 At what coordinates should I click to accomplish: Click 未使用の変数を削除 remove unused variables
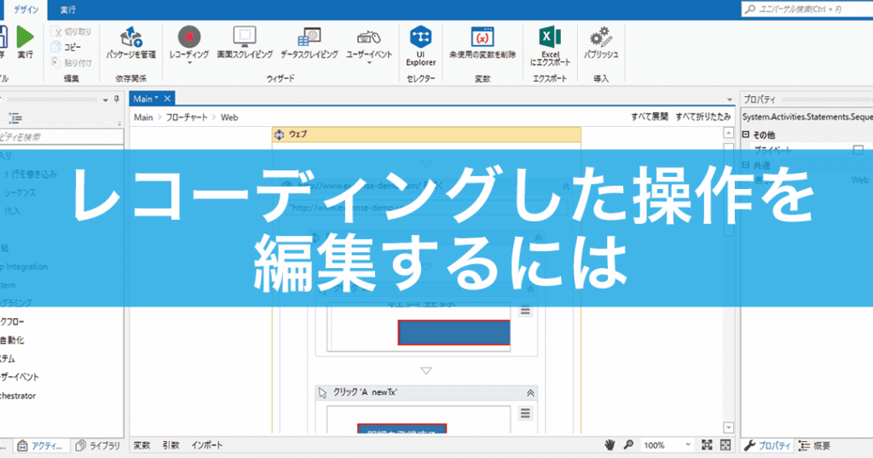tap(483, 37)
